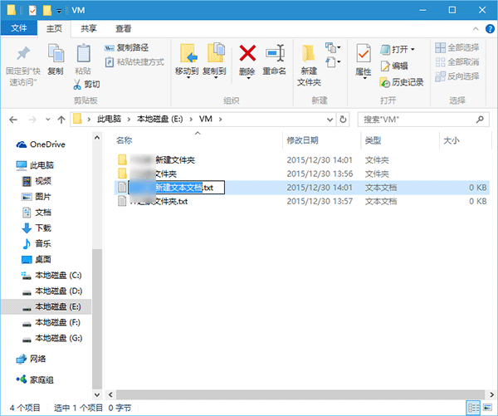Open 桌面 (Desktop) in the sidebar
The width and height of the screenshot is (498, 416).
[x=37, y=260]
